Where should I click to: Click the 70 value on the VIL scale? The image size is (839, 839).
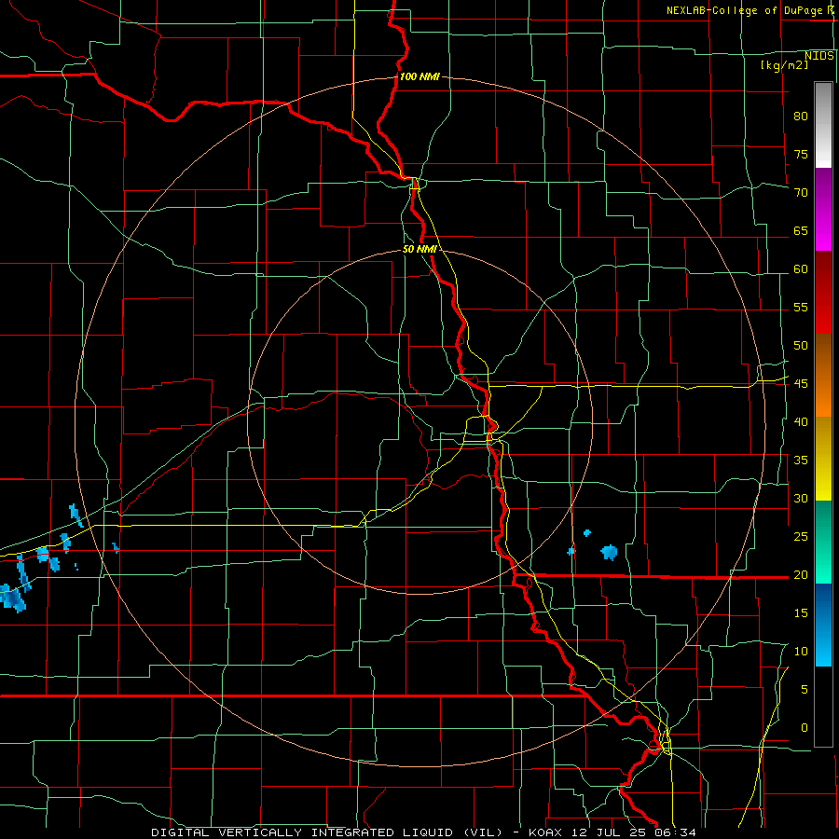pyautogui.click(x=801, y=193)
